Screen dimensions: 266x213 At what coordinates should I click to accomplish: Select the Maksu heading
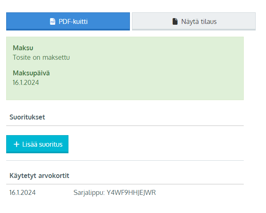pyautogui.click(x=23, y=48)
